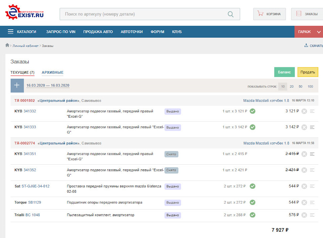Screen dimensions: 323x238
Task: Switch to the Архивные tab
Action: pos(52,72)
